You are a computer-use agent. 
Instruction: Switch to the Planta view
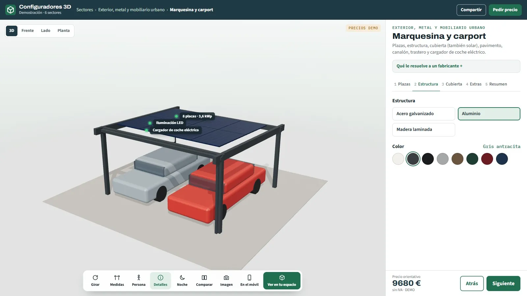pyautogui.click(x=64, y=31)
